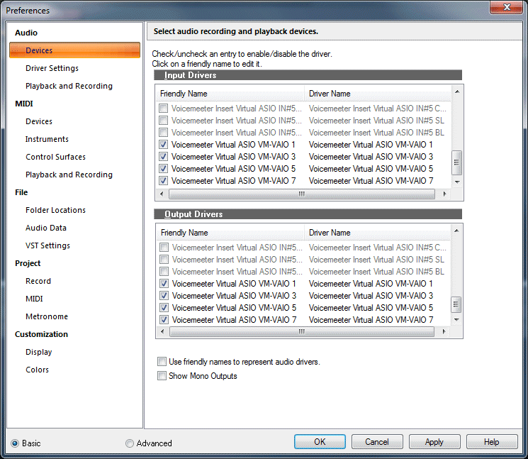Viewport: 528px width, 459px height.
Task: Click Output Drivers Driver Name column header
Action: (378, 233)
